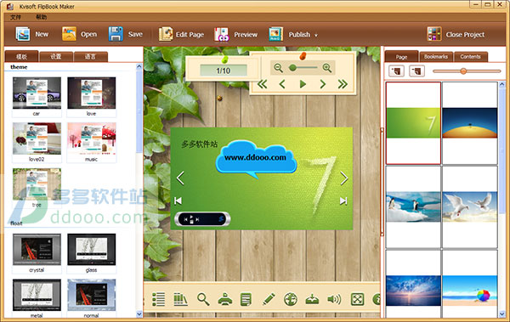
Task: Click the scroll-down arrow of theme list
Action: pyautogui.click(x=139, y=314)
